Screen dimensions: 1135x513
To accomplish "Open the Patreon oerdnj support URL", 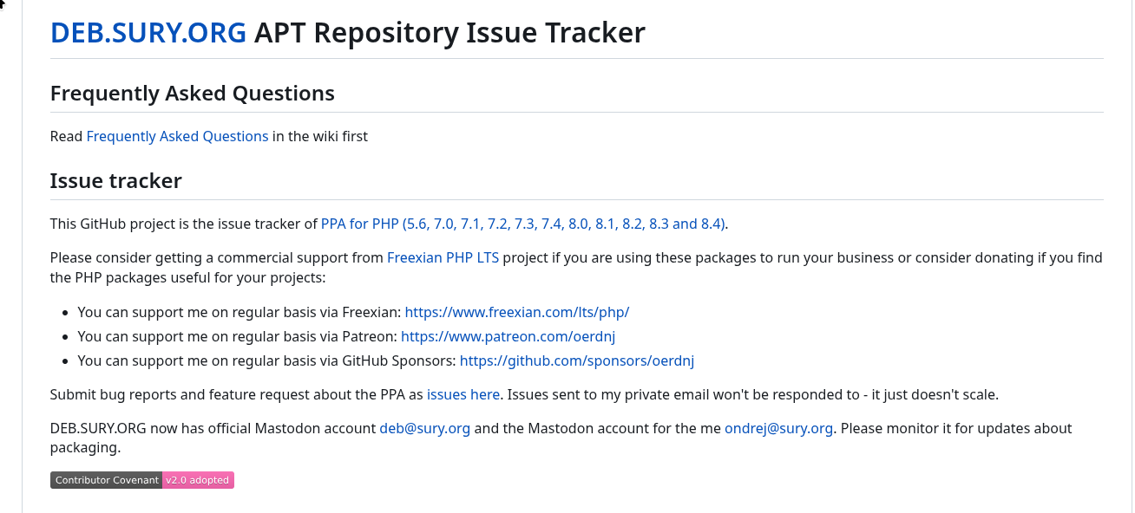I will [508, 336].
